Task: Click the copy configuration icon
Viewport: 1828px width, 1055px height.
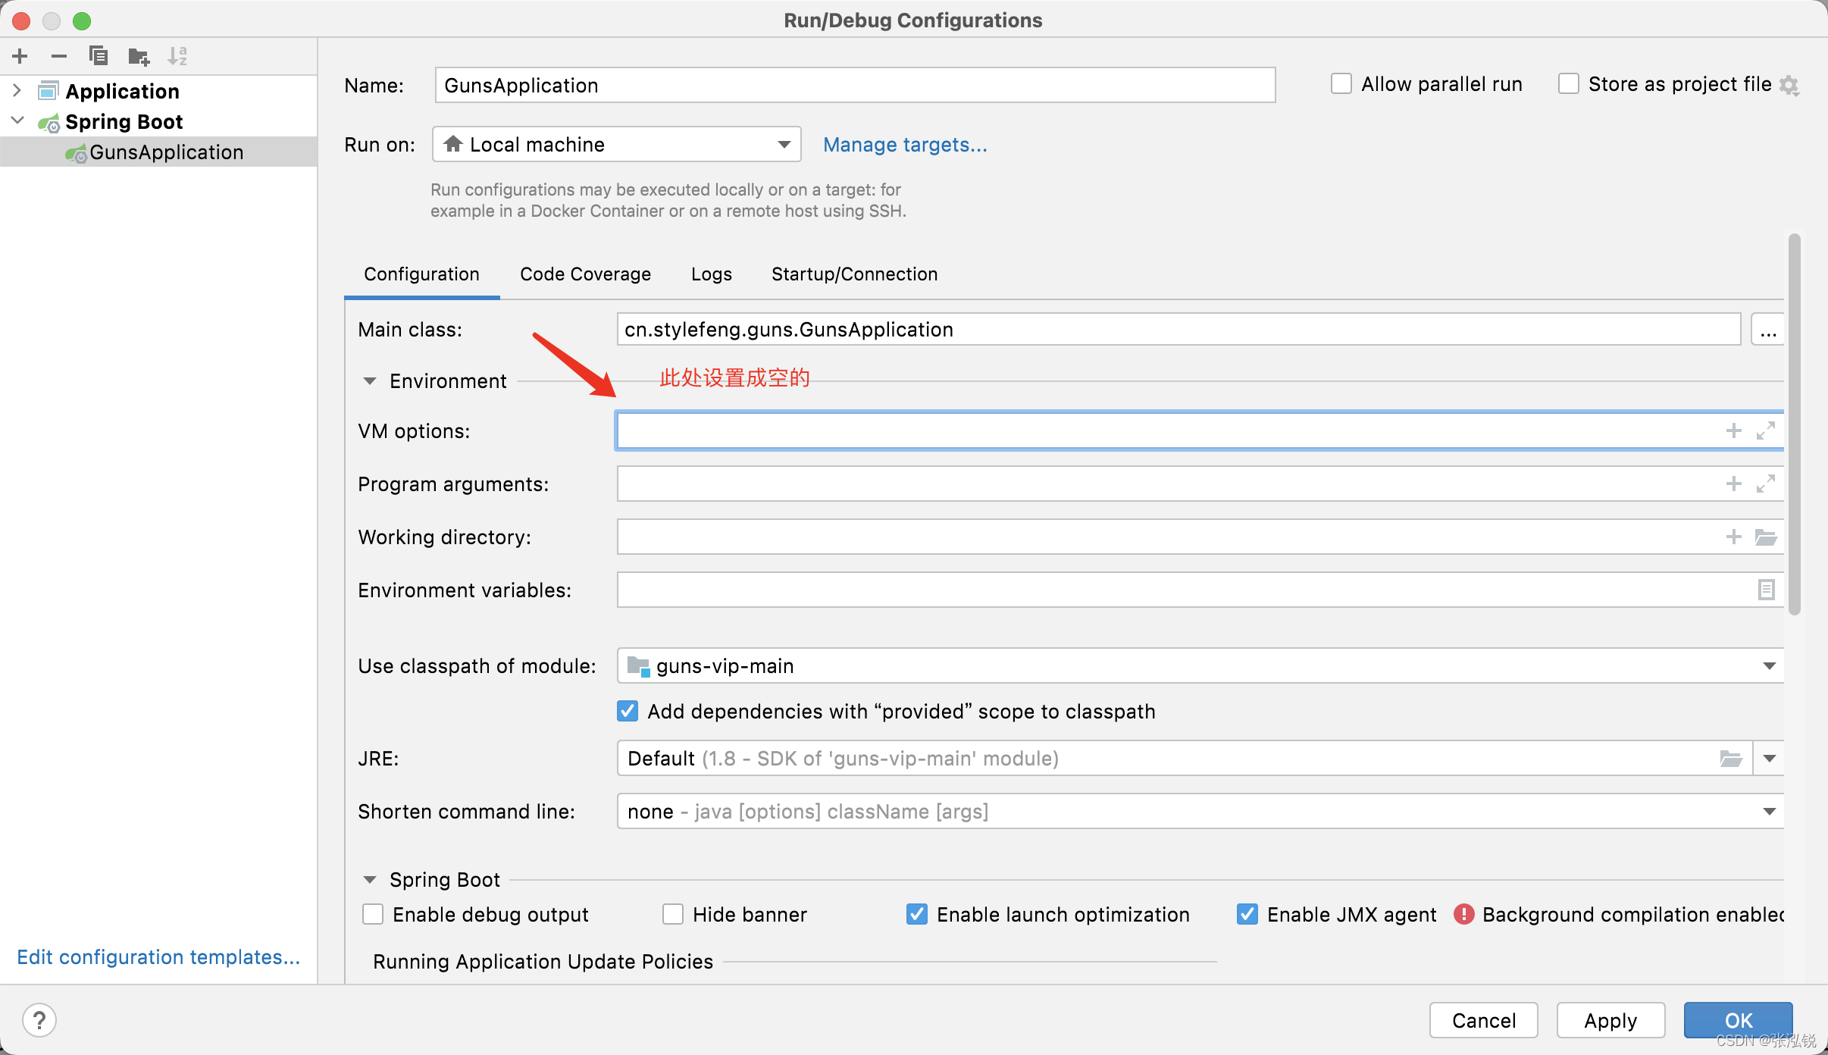Action: tap(99, 56)
